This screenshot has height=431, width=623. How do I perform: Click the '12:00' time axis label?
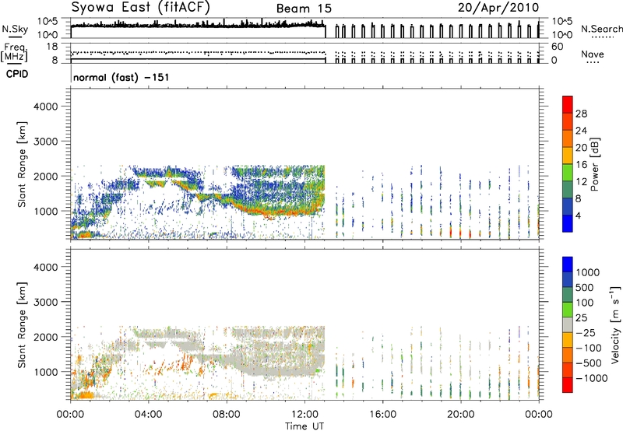click(x=304, y=415)
